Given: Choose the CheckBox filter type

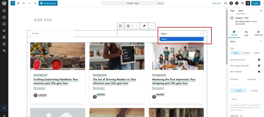Looking at the screenshot, I should [x=246, y=53].
